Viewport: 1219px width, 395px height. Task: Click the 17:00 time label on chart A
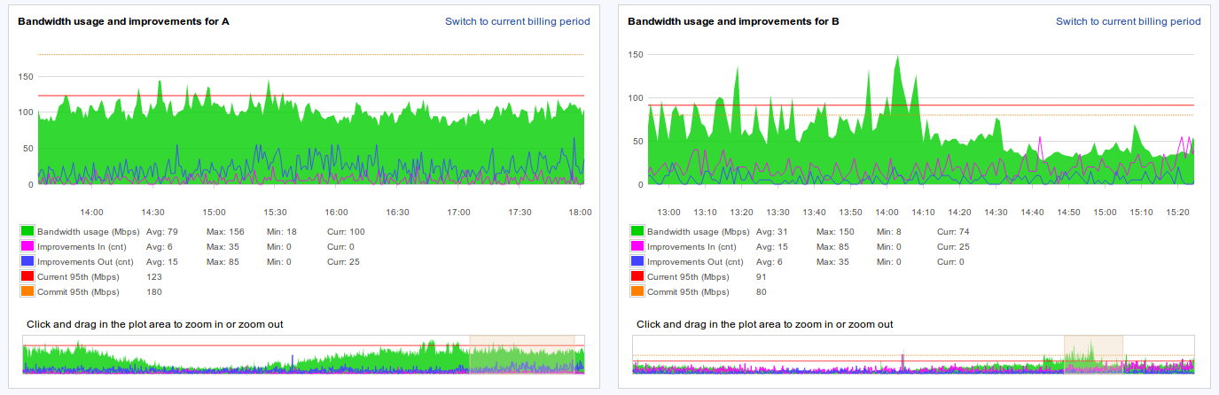coord(458,213)
